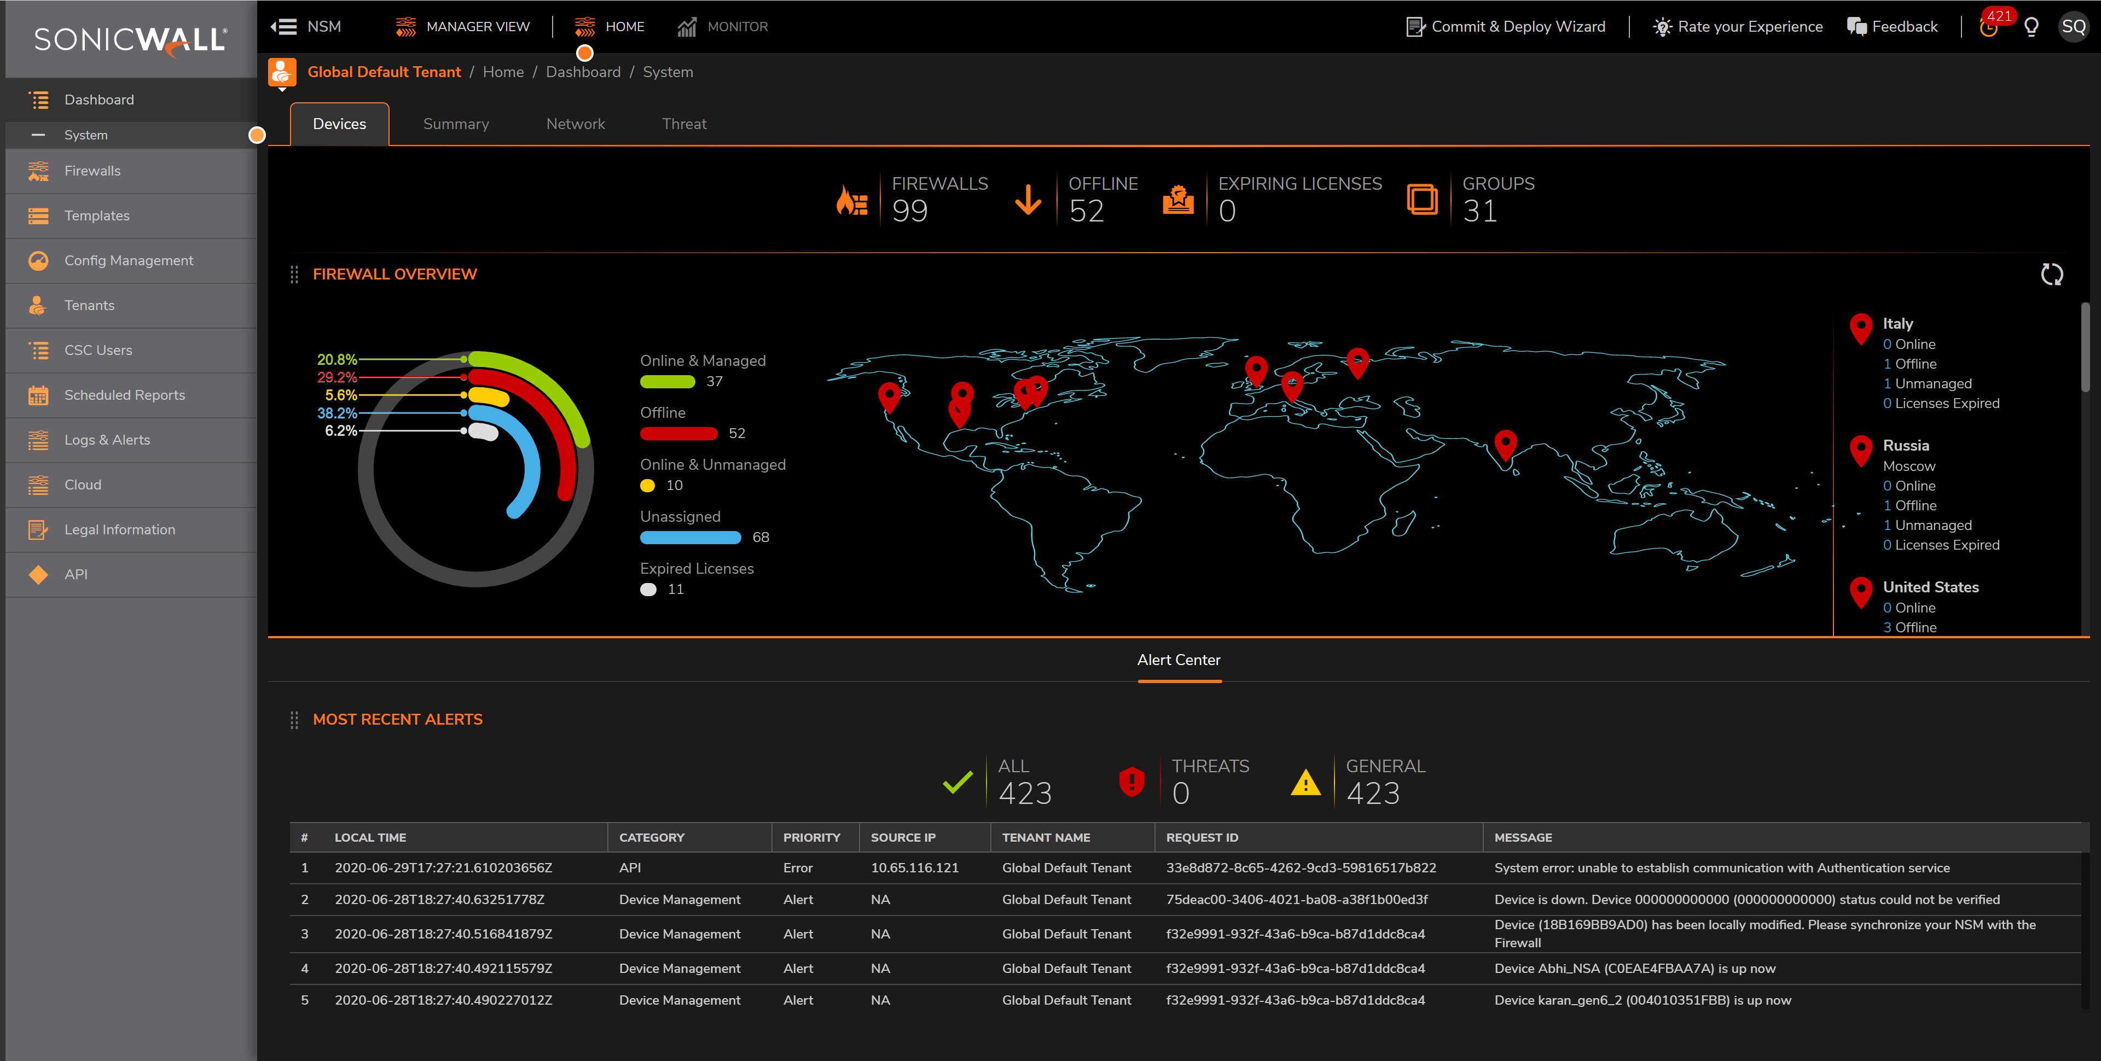Click the Manager View firewall icon
This screenshot has width=2101, height=1061.
(x=405, y=27)
